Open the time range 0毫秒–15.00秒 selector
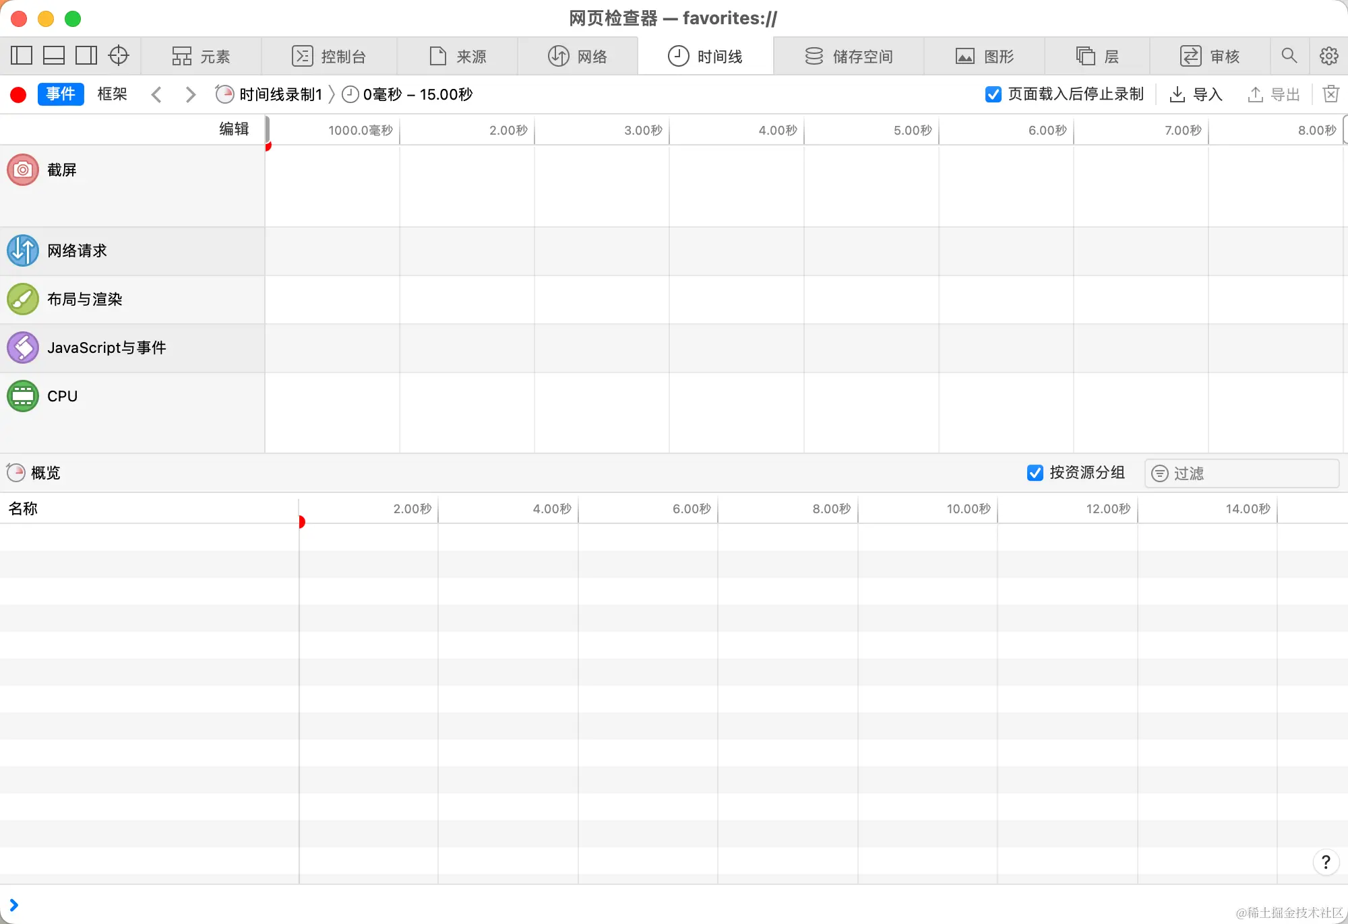1348x924 pixels. (x=408, y=94)
